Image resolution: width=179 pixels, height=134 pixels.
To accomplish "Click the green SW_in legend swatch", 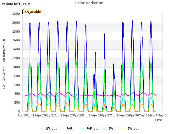I will pos(104,129).
